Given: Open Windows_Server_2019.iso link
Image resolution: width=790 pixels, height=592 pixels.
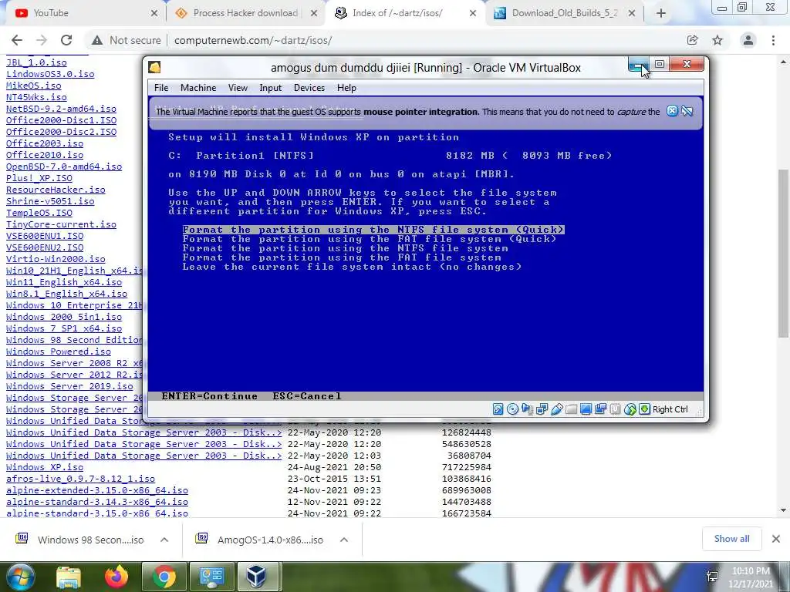Looking at the screenshot, I should coord(69,386).
